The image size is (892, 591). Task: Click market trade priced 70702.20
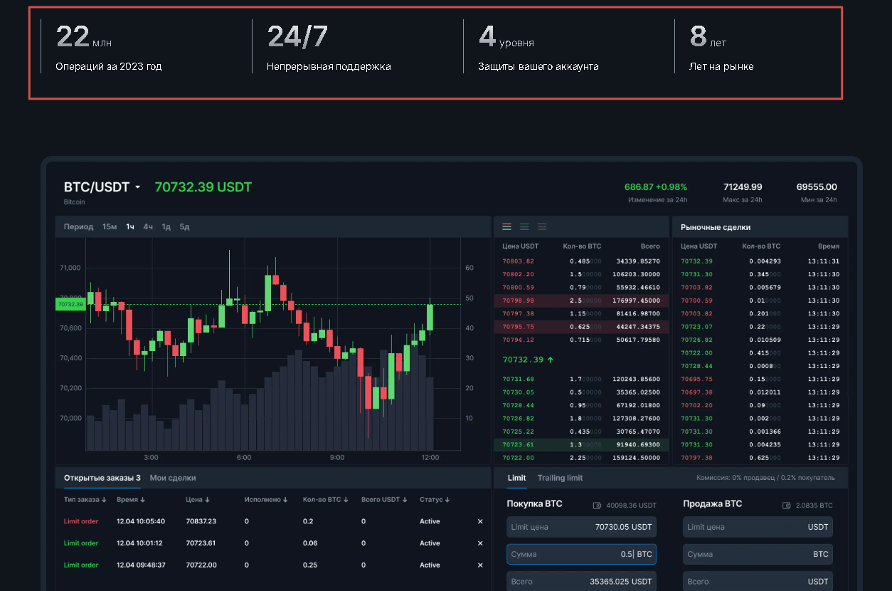(x=760, y=405)
